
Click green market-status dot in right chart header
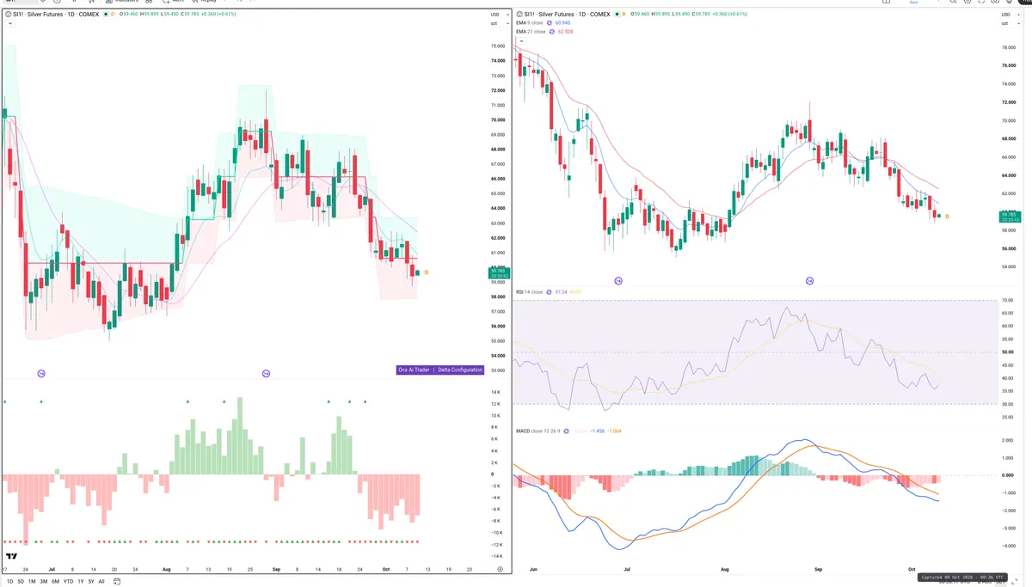pyautogui.click(x=617, y=14)
